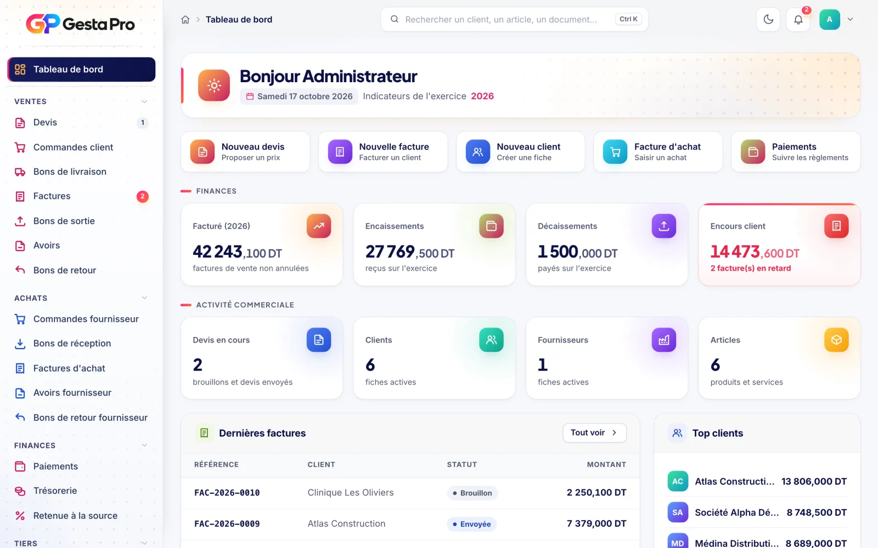Viewport: 878px width, 548px height.
Task: Open Tableau de bord in sidebar
Action: point(81,70)
